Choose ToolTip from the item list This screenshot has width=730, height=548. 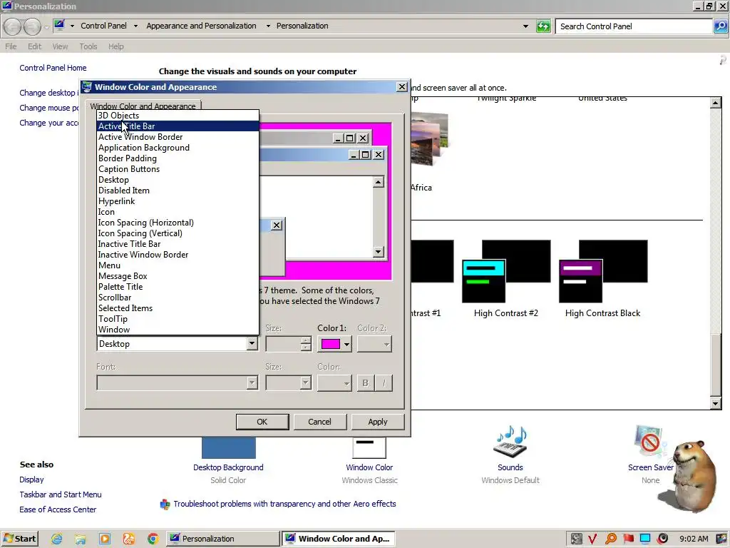point(178,319)
